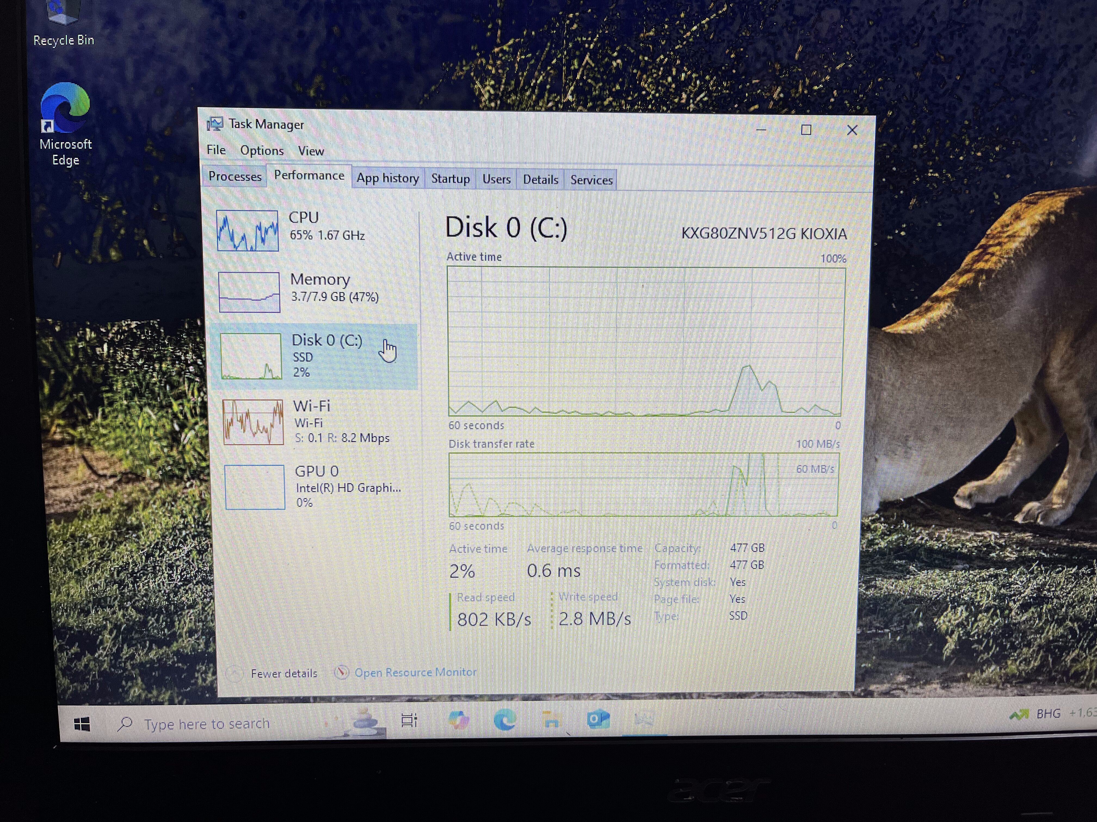Viewport: 1097px width, 822px height.
Task: Open Microsoft Edge desktop shortcut
Action: coord(66,124)
